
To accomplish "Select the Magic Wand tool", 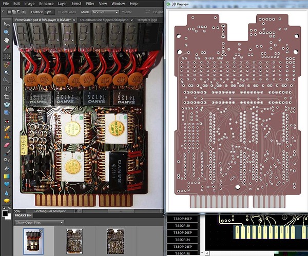I will point(7,72).
